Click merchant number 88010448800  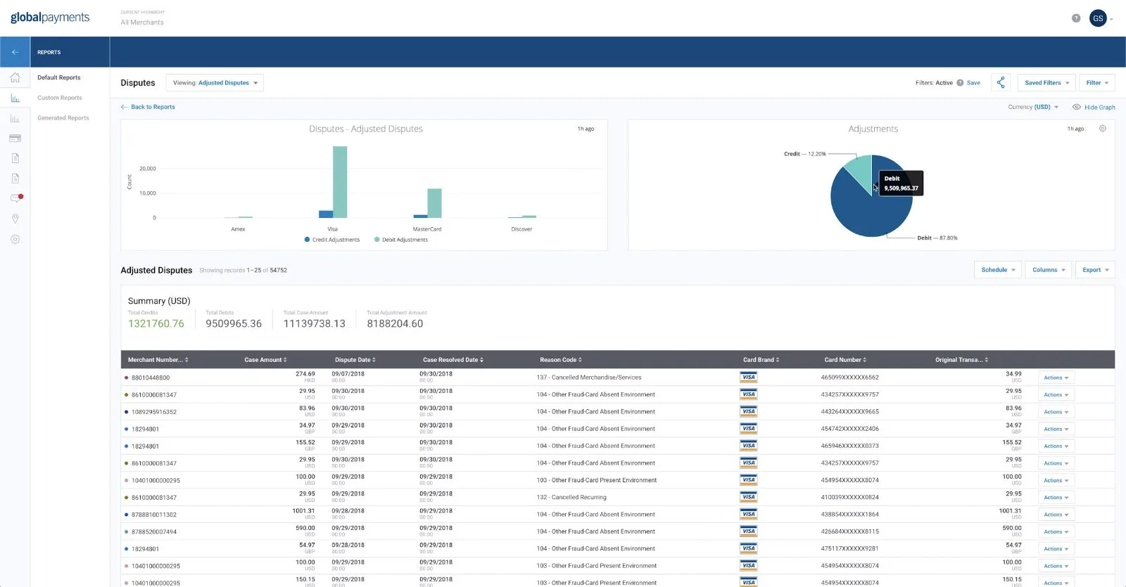click(151, 378)
